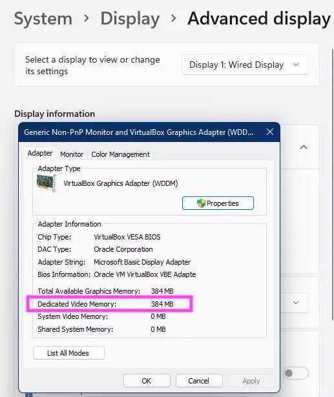
Task: Open Display 1: Wired Display dropdown
Action: point(245,65)
